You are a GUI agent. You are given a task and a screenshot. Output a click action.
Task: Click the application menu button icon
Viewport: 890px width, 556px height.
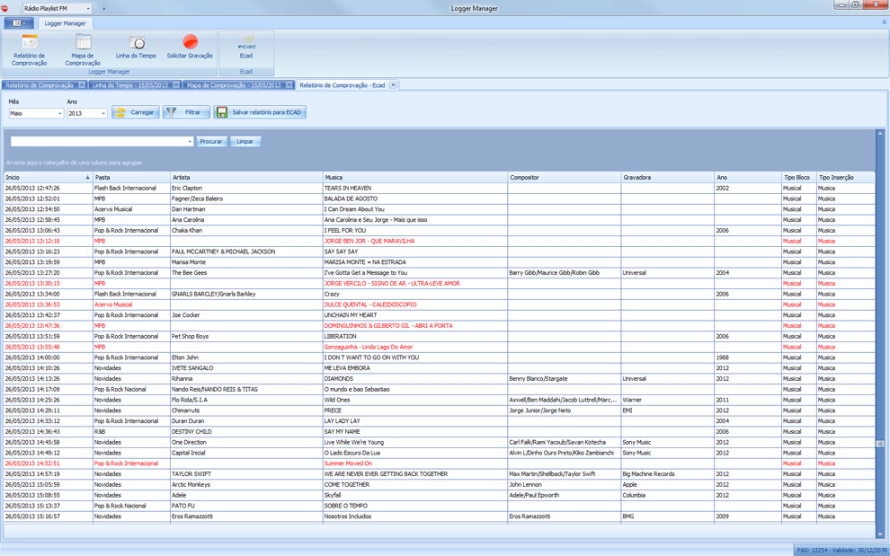pyautogui.click(x=19, y=23)
